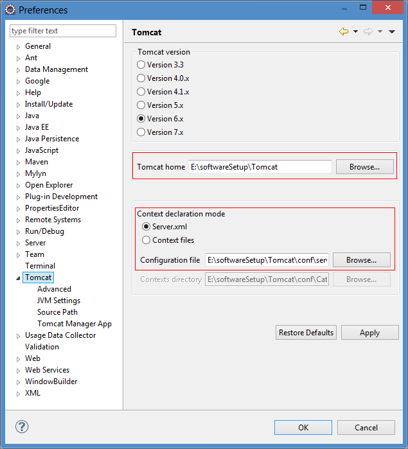Screen dimensions: 408x449
Task: Select JavaScript preferences
Action: [x=42, y=150]
